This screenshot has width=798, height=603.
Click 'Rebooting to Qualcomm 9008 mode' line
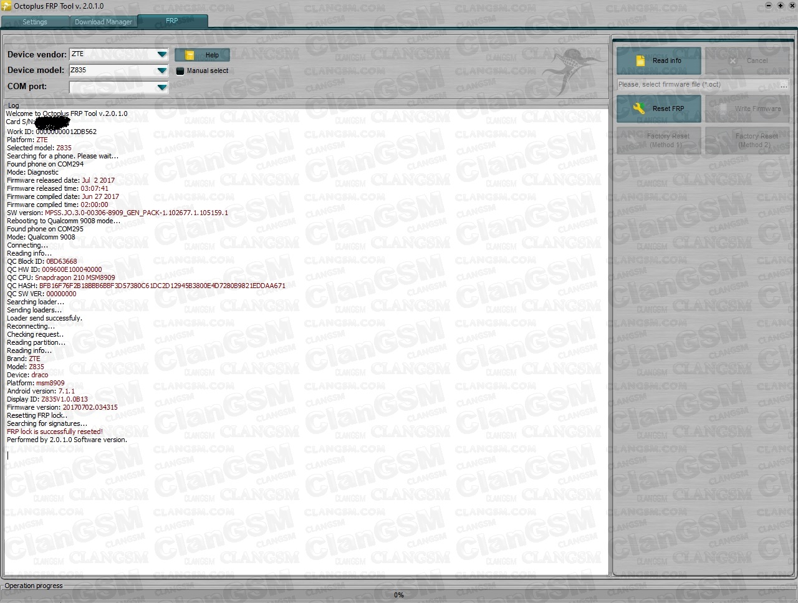(64, 221)
